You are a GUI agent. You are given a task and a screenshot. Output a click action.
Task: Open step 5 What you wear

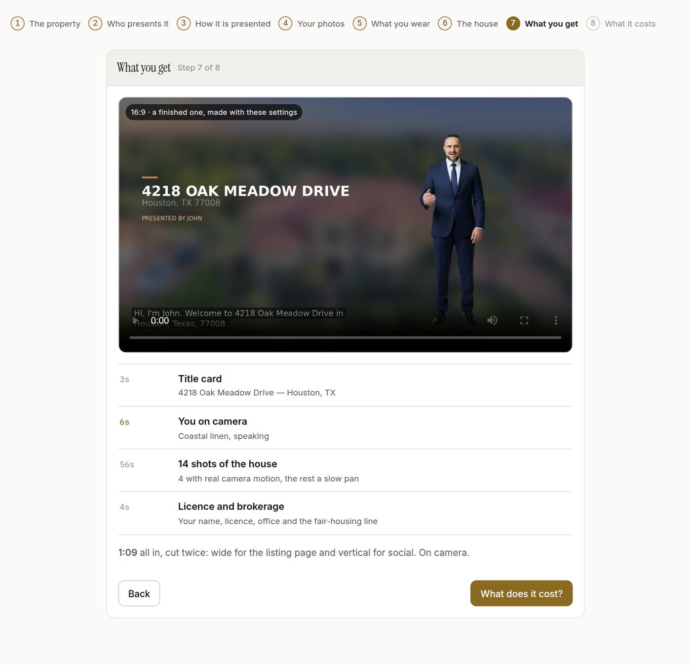point(391,23)
